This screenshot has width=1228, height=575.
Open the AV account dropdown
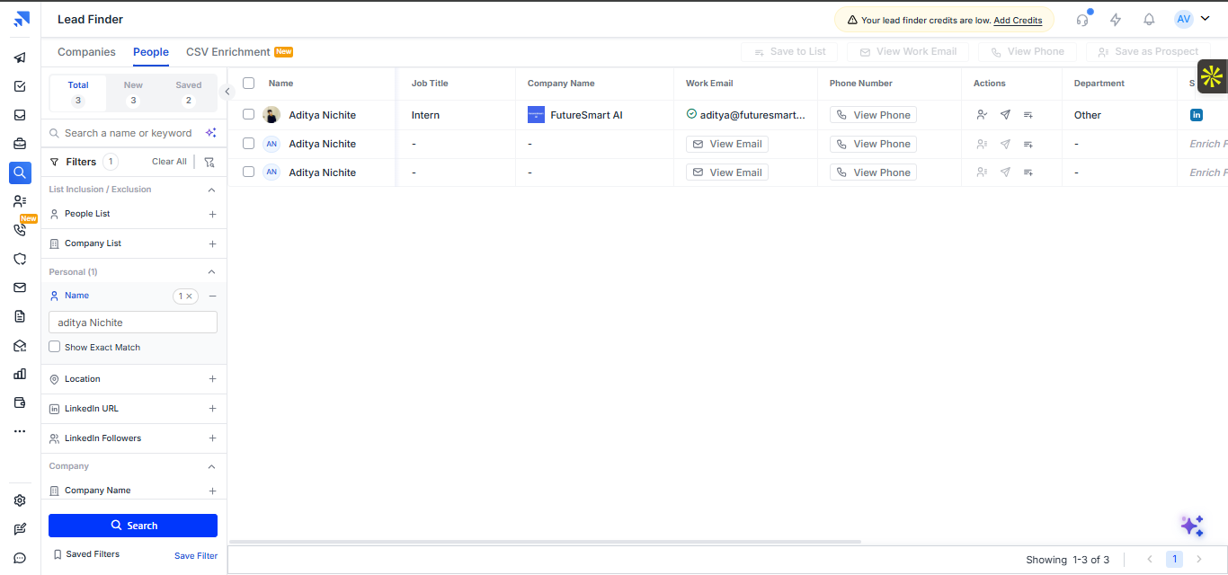click(1192, 19)
